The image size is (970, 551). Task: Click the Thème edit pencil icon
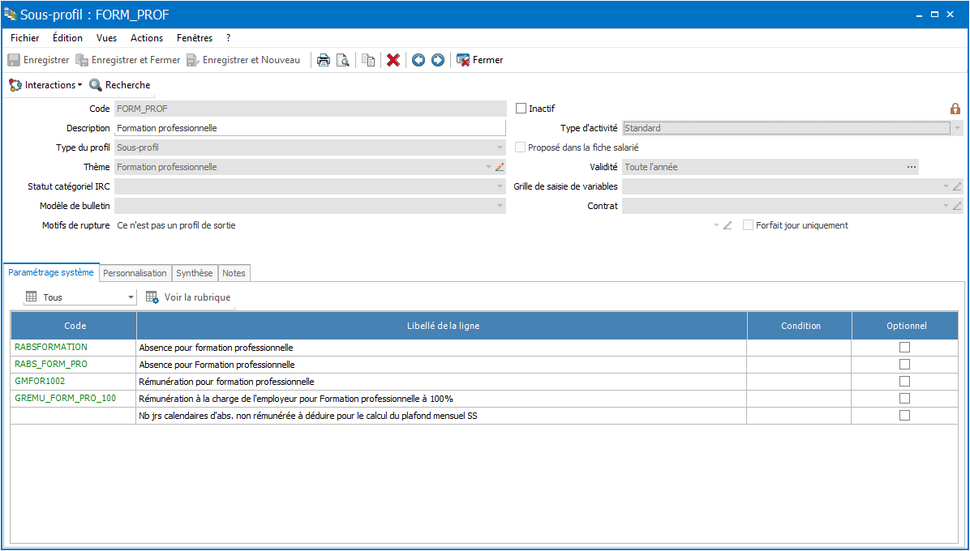(x=500, y=167)
